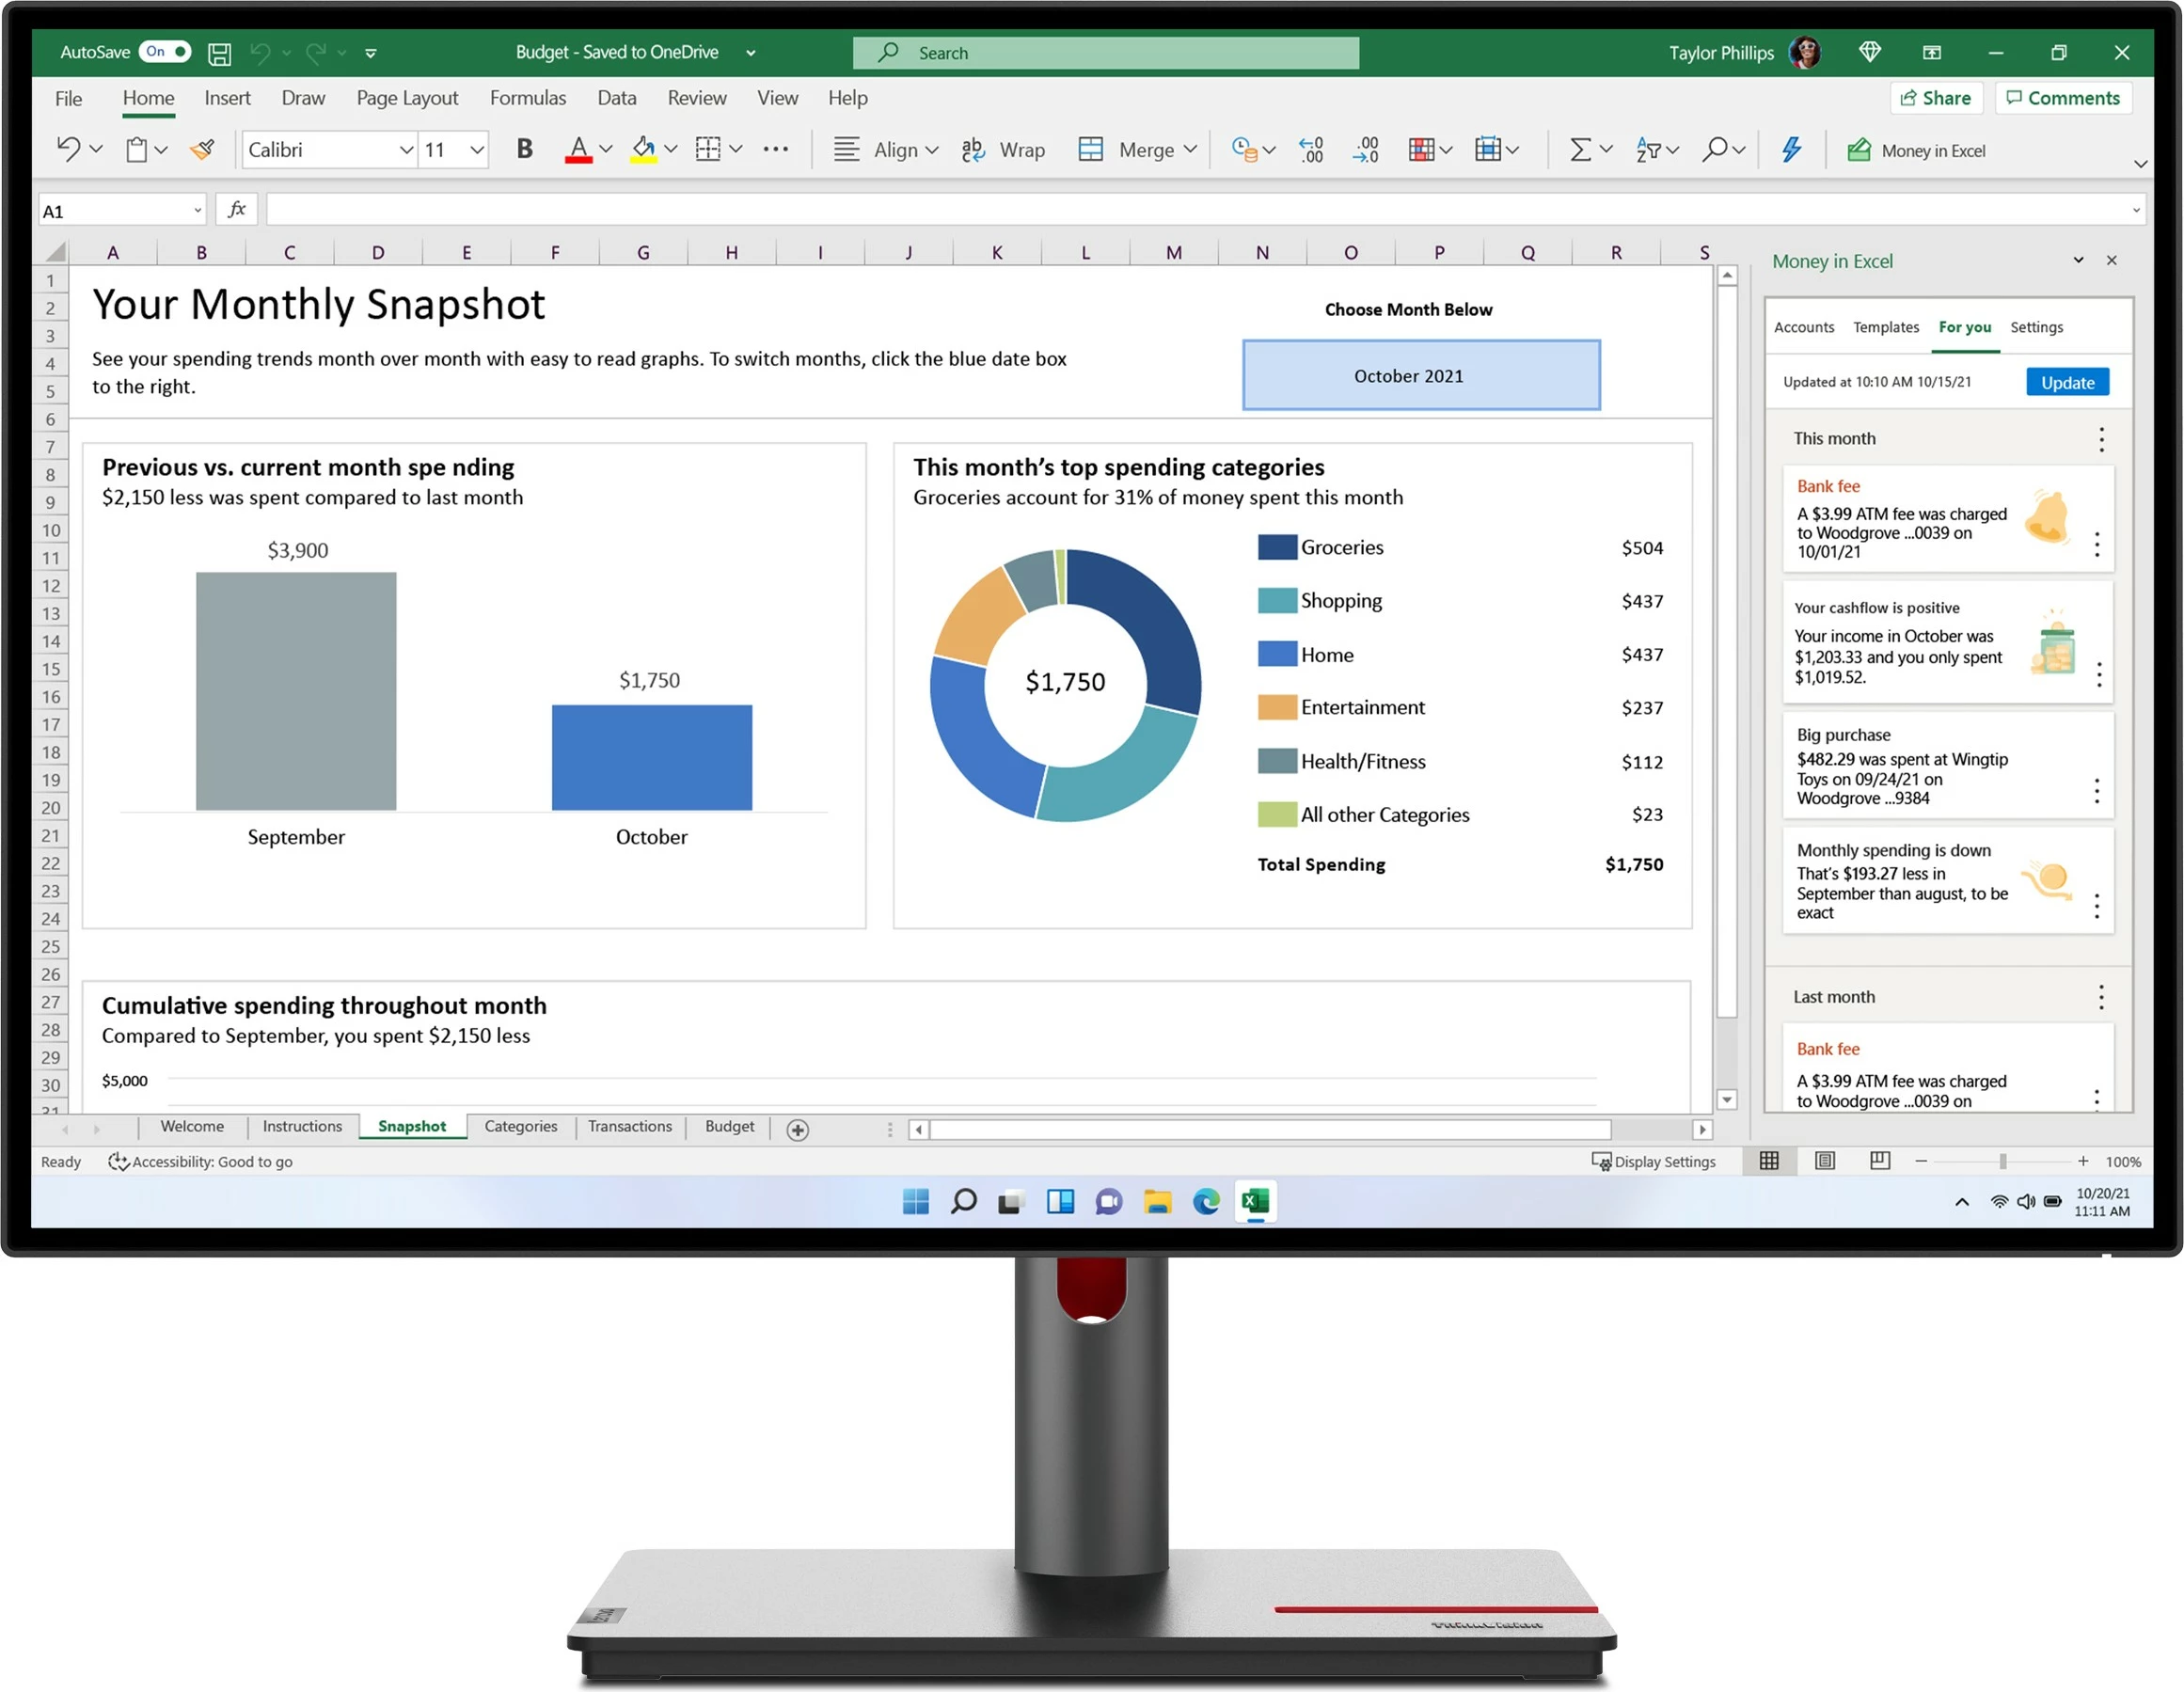This screenshot has width=2184, height=1692.
Task: Open Money in Excel ribbon icon
Action: [x=1860, y=150]
